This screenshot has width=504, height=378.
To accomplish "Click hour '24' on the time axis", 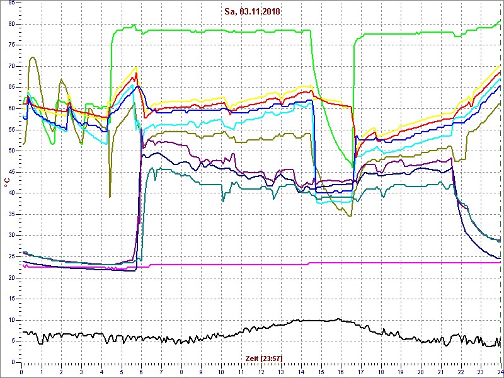I will pyautogui.click(x=500, y=370).
